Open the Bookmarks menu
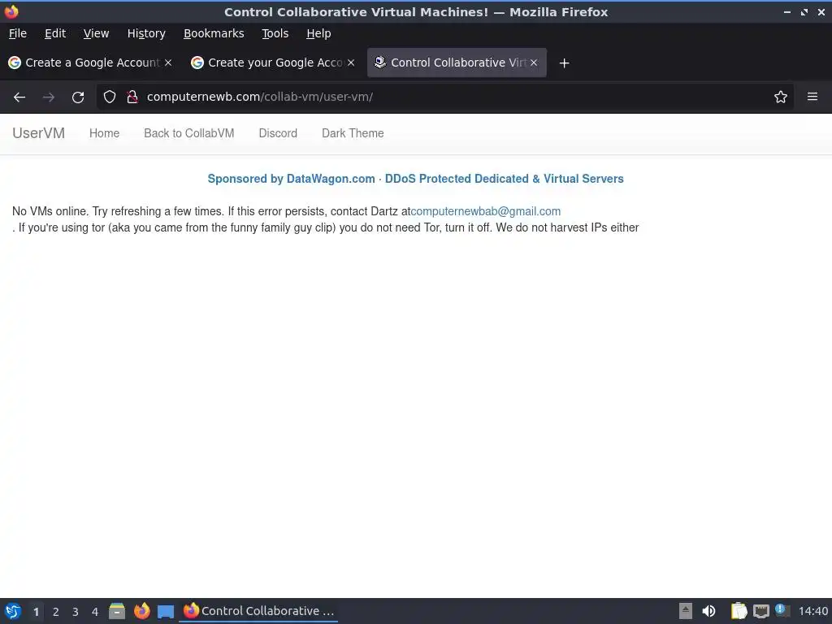832x624 pixels. point(214,33)
